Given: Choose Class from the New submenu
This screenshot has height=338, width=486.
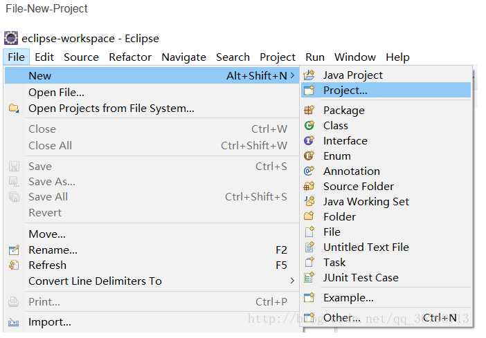Looking at the screenshot, I should pyautogui.click(x=386, y=125).
